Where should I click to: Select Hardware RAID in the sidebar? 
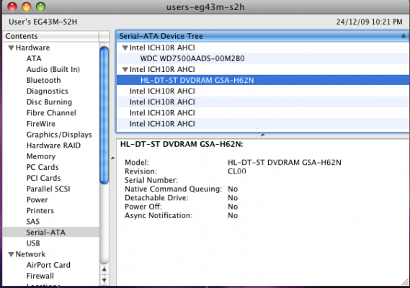(53, 145)
